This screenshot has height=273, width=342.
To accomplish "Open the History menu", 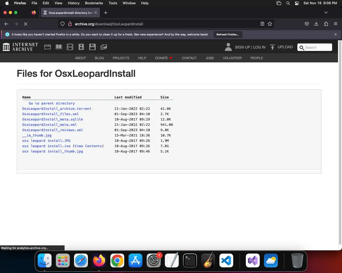I will coord(73,3).
